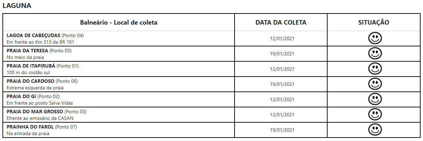
Task: Click the 'DATA DA COLETA' column header
Action: tap(281, 23)
